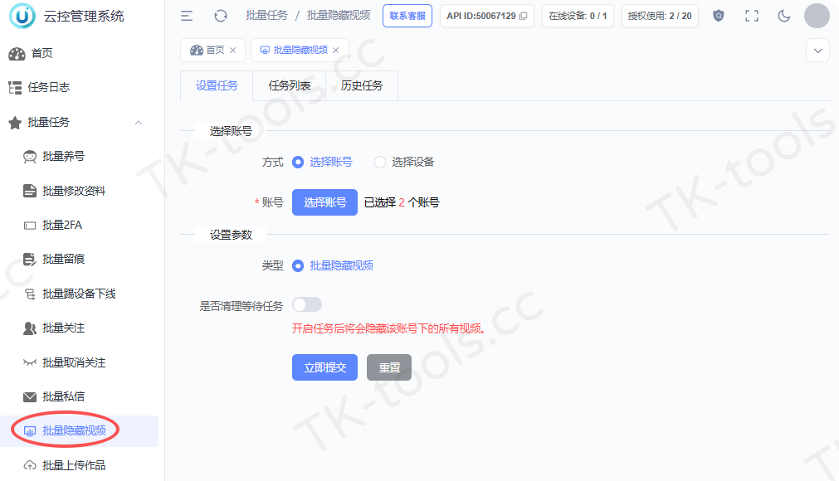Open 批量2FA sidebar item

pyautogui.click(x=79, y=225)
